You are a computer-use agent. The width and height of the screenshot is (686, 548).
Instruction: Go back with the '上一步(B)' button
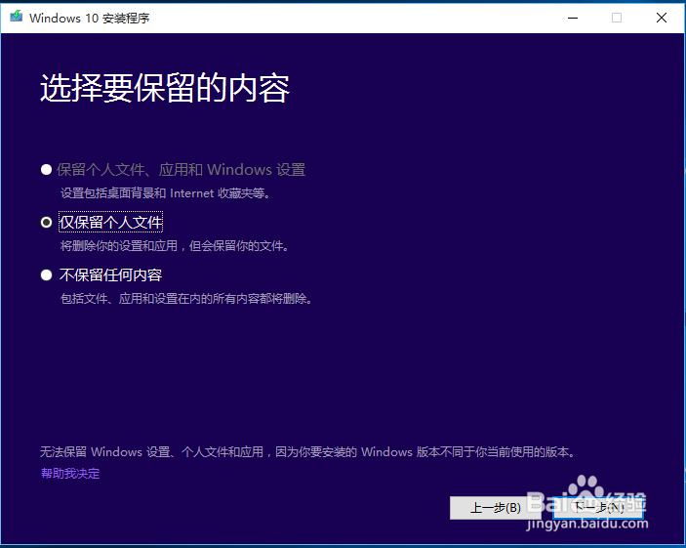tap(496, 508)
